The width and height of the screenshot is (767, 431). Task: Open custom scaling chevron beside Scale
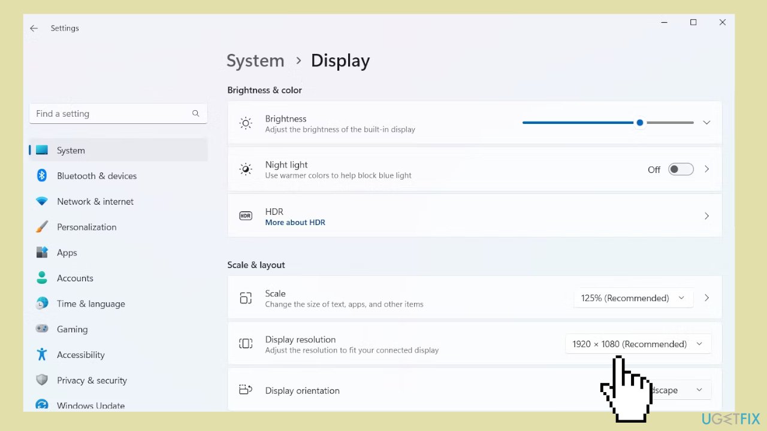click(706, 298)
